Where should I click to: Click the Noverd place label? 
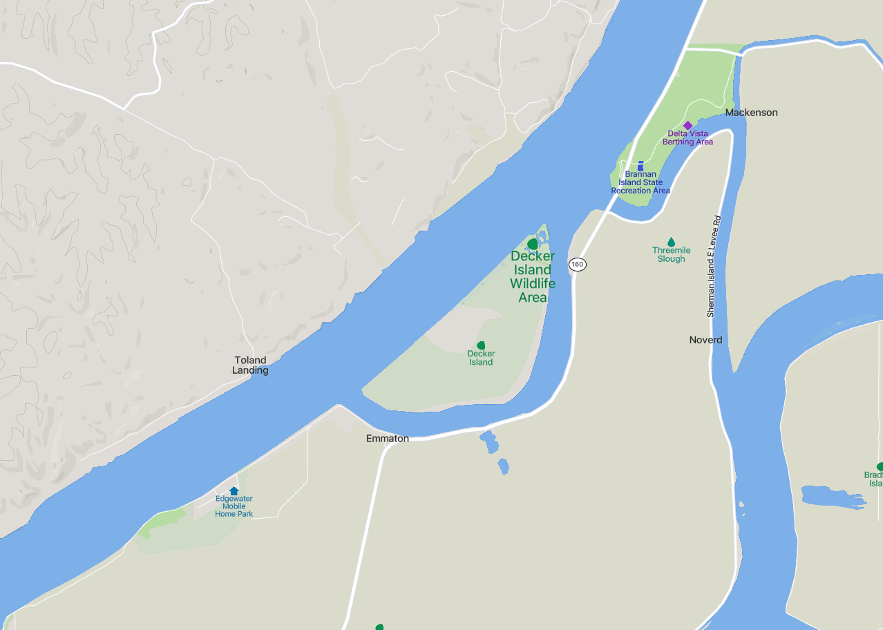(706, 340)
